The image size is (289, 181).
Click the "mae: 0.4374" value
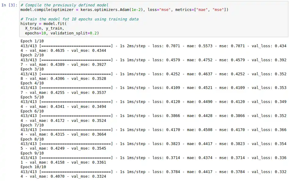tap(200, 158)
